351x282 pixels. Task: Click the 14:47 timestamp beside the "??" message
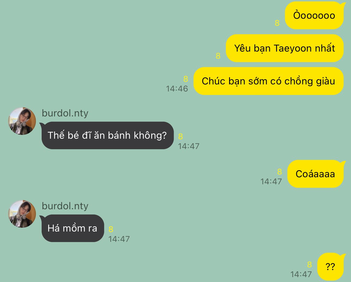click(x=301, y=274)
